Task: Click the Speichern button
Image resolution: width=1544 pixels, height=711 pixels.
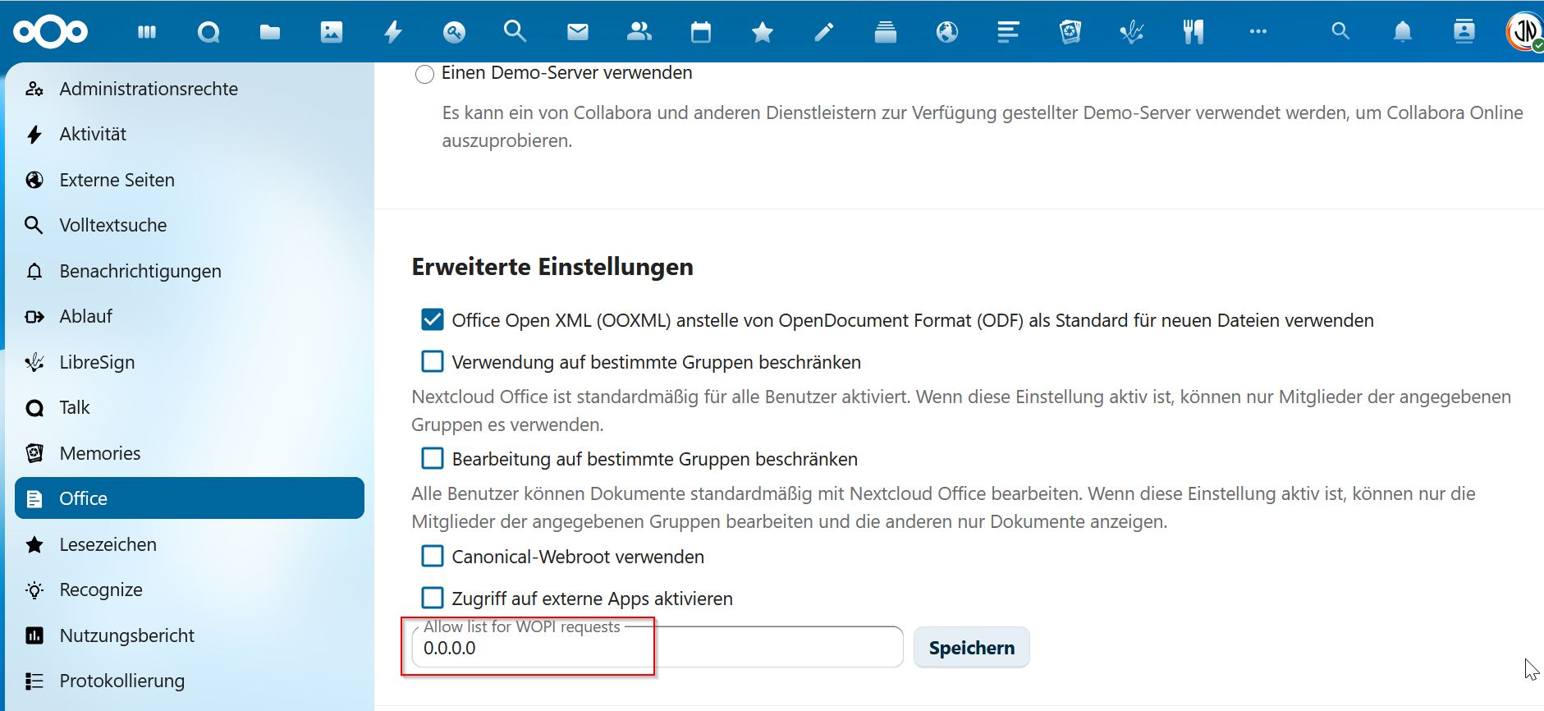Action: pyautogui.click(x=971, y=648)
